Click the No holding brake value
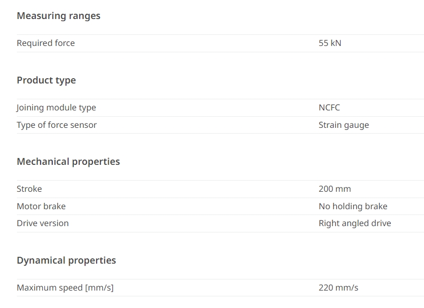424x308 pixels. 353,207
